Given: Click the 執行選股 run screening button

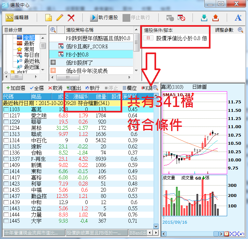Looking at the screenshot, I should [x=104, y=18].
